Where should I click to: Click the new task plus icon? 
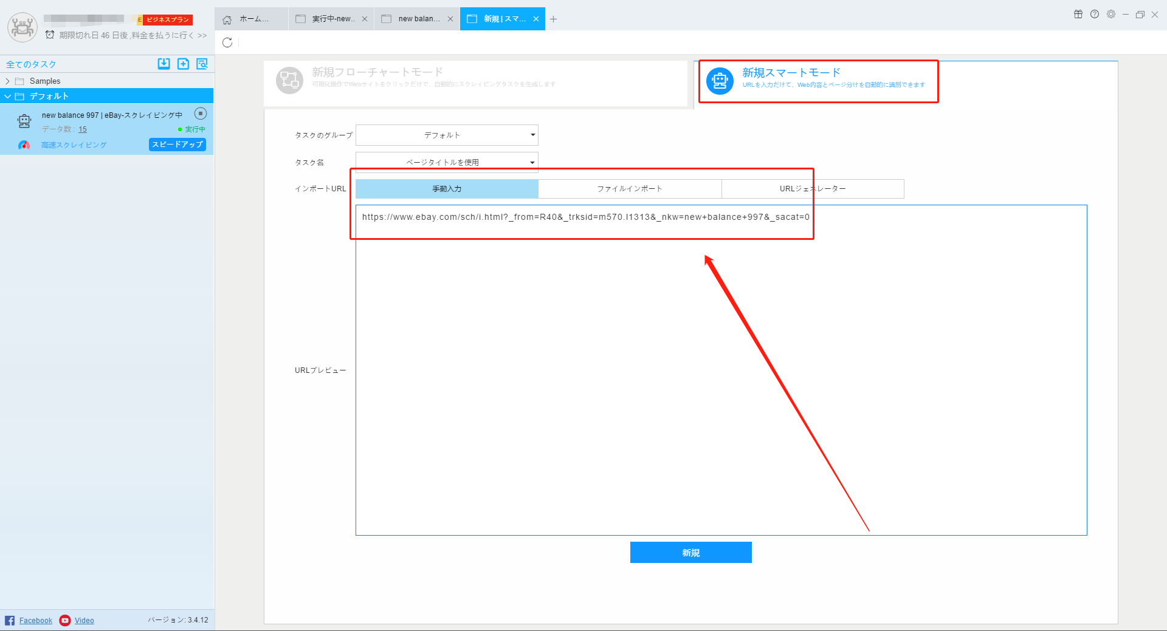183,64
